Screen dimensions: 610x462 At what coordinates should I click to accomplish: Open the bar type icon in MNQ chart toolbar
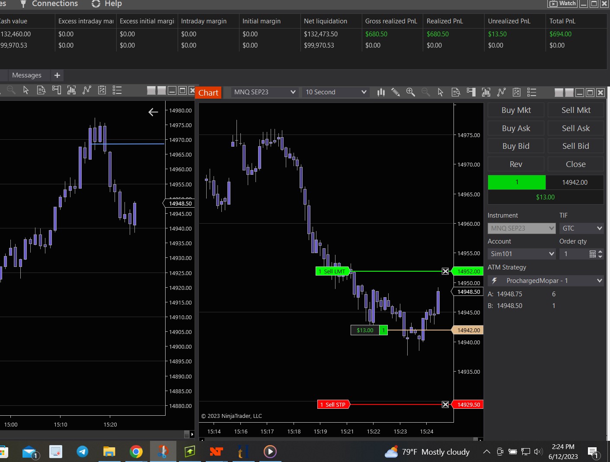click(x=381, y=92)
